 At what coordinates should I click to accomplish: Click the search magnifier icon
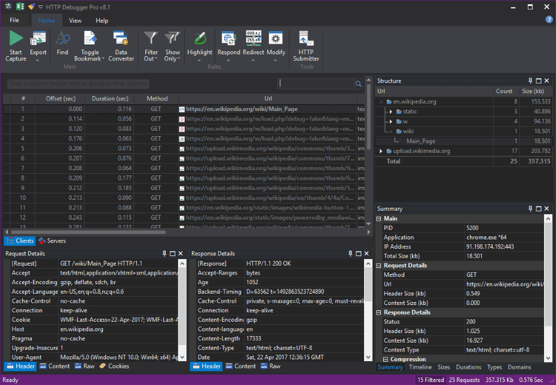(359, 84)
